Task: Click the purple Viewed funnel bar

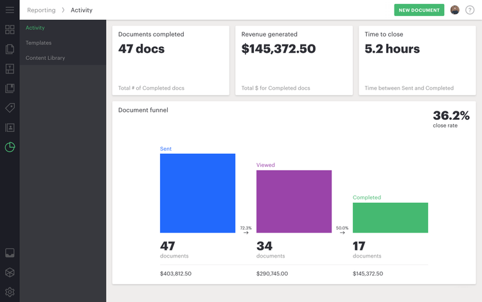Action: [294, 201]
